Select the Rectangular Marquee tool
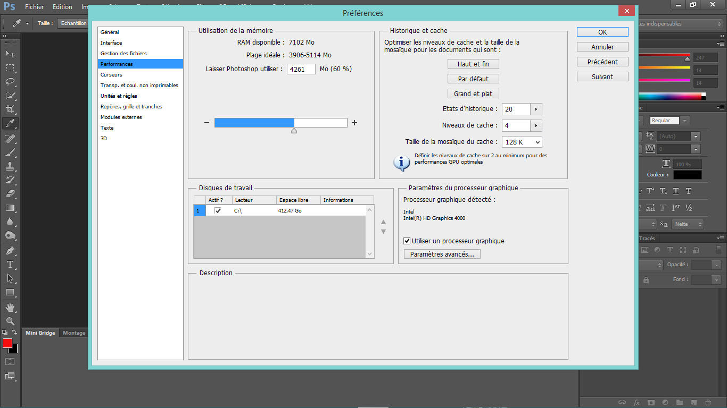Viewport: 727px width, 408px height. click(x=10, y=68)
